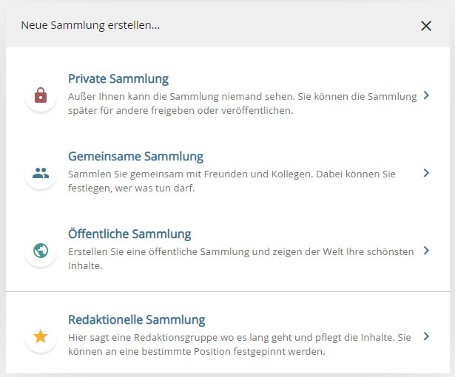The image size is (455, 377).
Task: Click the red lock icon for Private Sammlung
Action: tap(41, 95)
